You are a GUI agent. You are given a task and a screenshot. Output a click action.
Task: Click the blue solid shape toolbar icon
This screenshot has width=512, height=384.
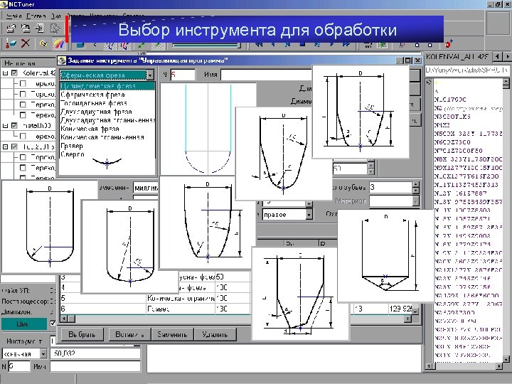click(x=80, y=45)
